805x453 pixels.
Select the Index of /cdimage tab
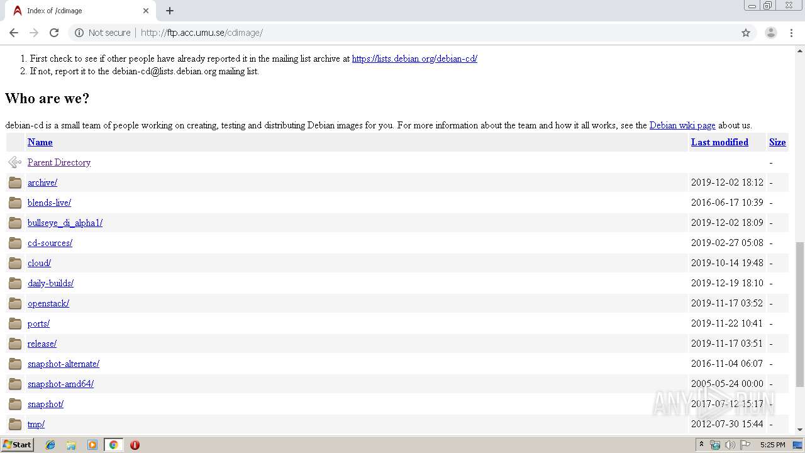coord(80,11)
